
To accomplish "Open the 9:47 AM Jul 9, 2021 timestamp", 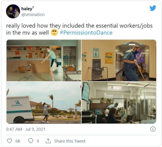I will [x=26, y=129].
